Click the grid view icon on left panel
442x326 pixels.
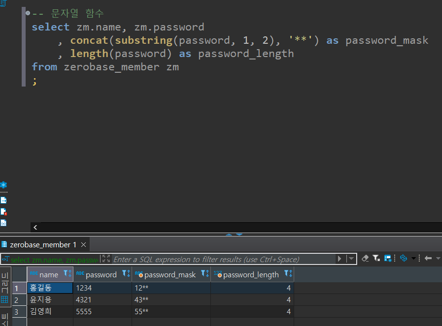4,299
